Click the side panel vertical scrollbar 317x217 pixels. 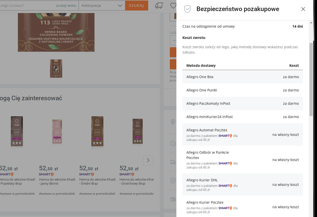311,79
